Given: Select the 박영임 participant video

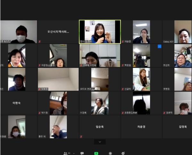Looking at the screenshot, I should pyautogui.click(x=141, y=55).
